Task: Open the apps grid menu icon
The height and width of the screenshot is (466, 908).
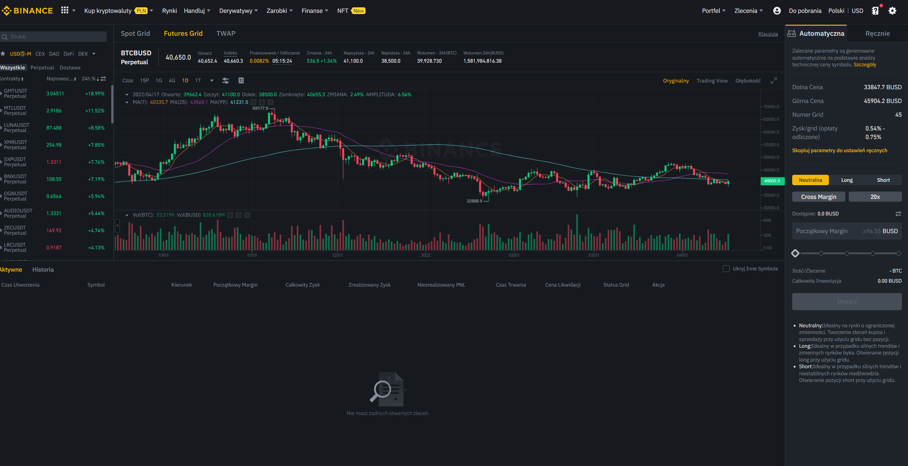Action: 64,10
